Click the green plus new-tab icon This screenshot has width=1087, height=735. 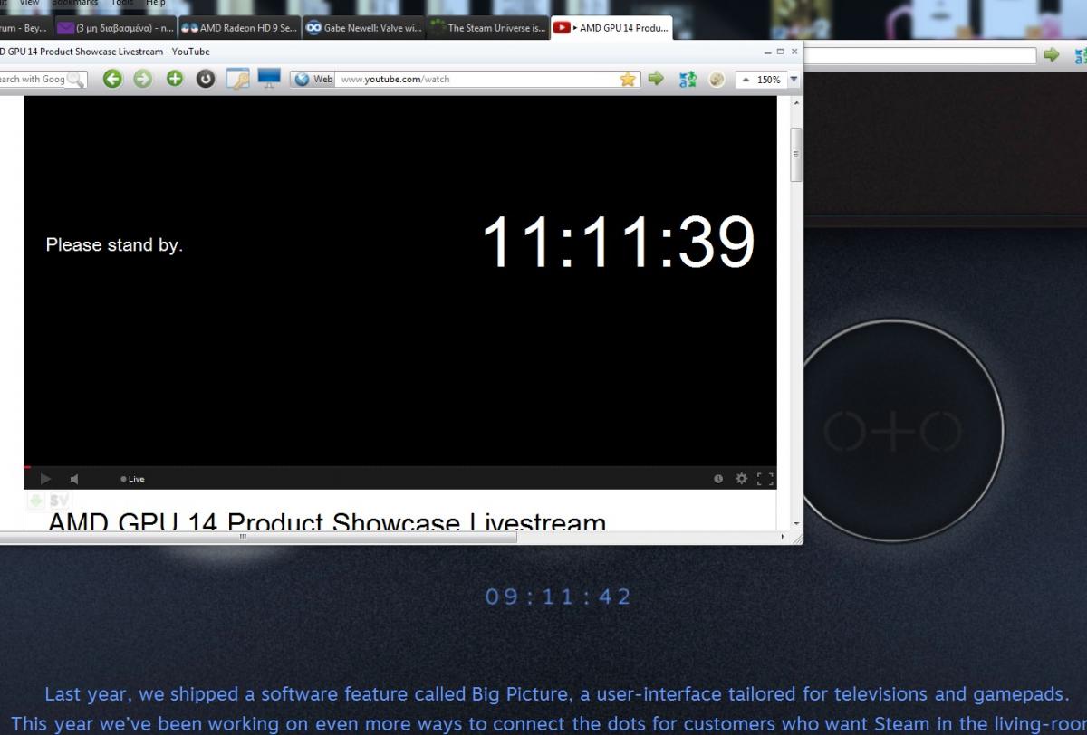coord(175,79)
